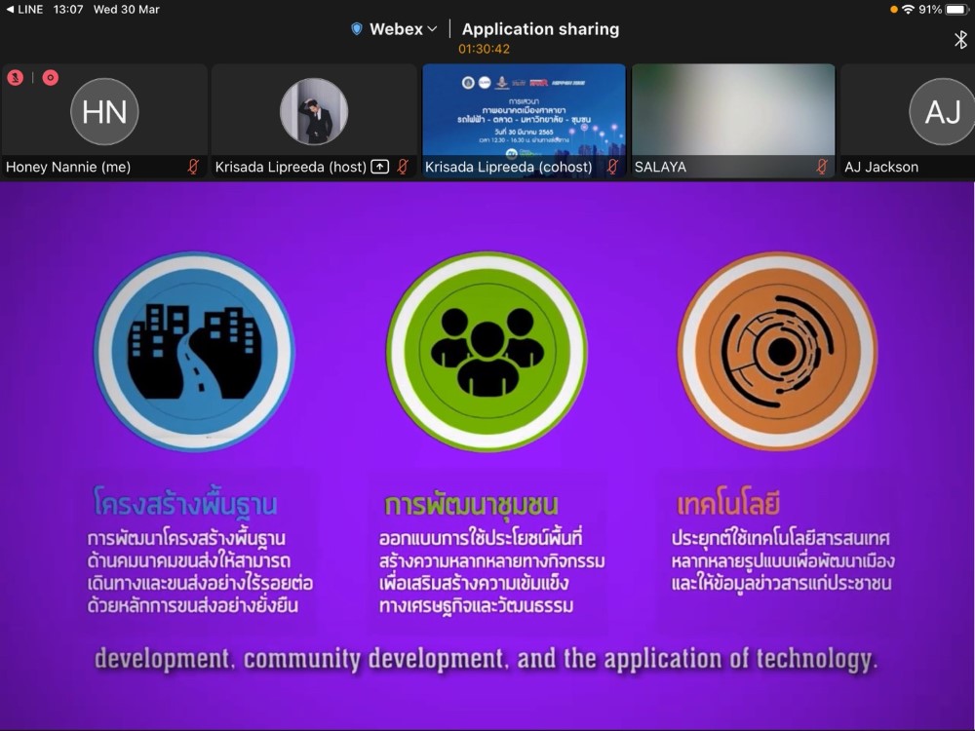This screenshot has height=731, width=975.
Task: Tap the red muted microphone badge on Honey Nannie's tile
Action: [16, 78]
